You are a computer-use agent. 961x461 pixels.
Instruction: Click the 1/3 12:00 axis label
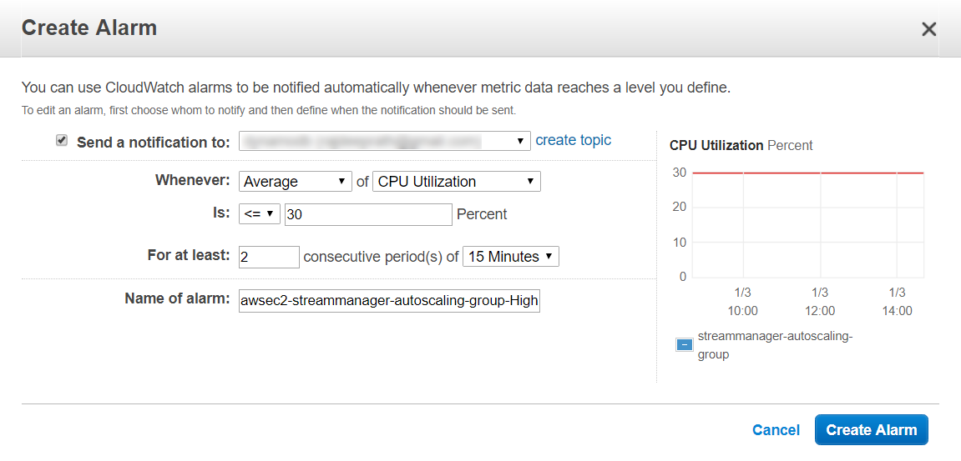click(820, 301)
